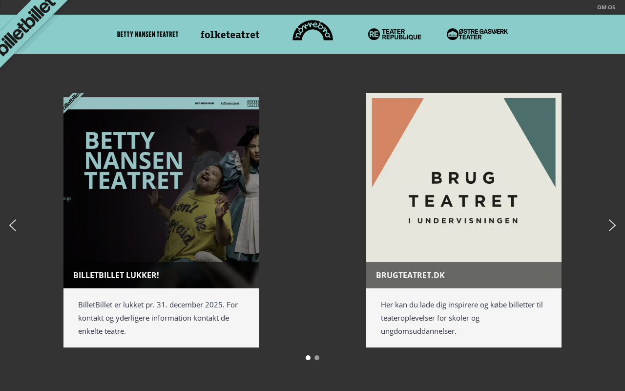Select the first carousel page dot

tap(308, 358)
